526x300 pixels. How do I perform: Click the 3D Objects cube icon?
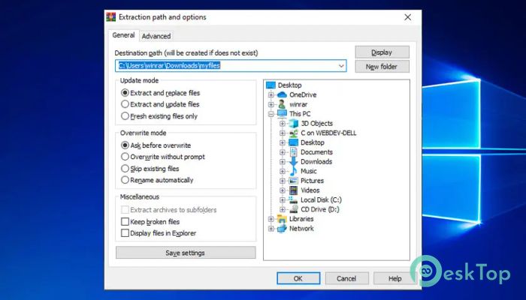click(294, 124)
